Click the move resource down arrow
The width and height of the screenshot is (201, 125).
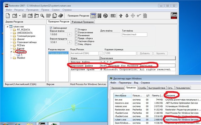127,16
